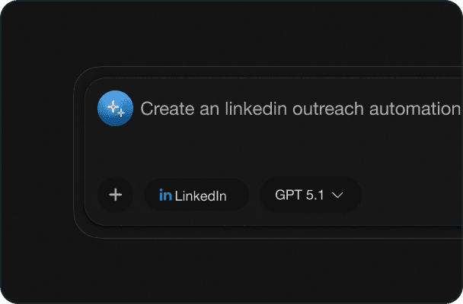The image size is (463, 304).
Task: Click the "LinkedIn" text label
Action: [x=201, y=196]
